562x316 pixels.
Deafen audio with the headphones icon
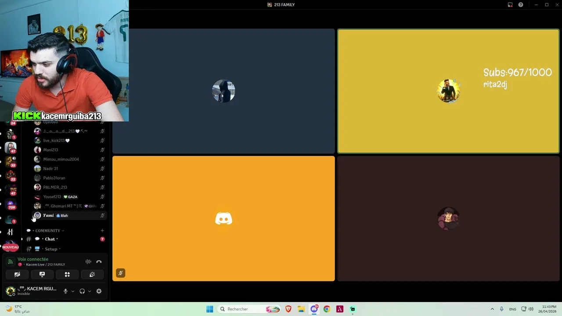click(82, 291)
